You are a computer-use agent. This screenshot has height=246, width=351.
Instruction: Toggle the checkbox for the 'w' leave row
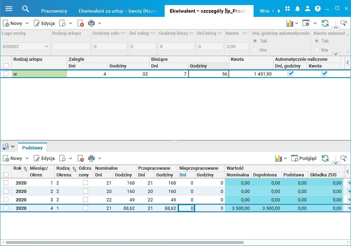click(x=6, y=74)
